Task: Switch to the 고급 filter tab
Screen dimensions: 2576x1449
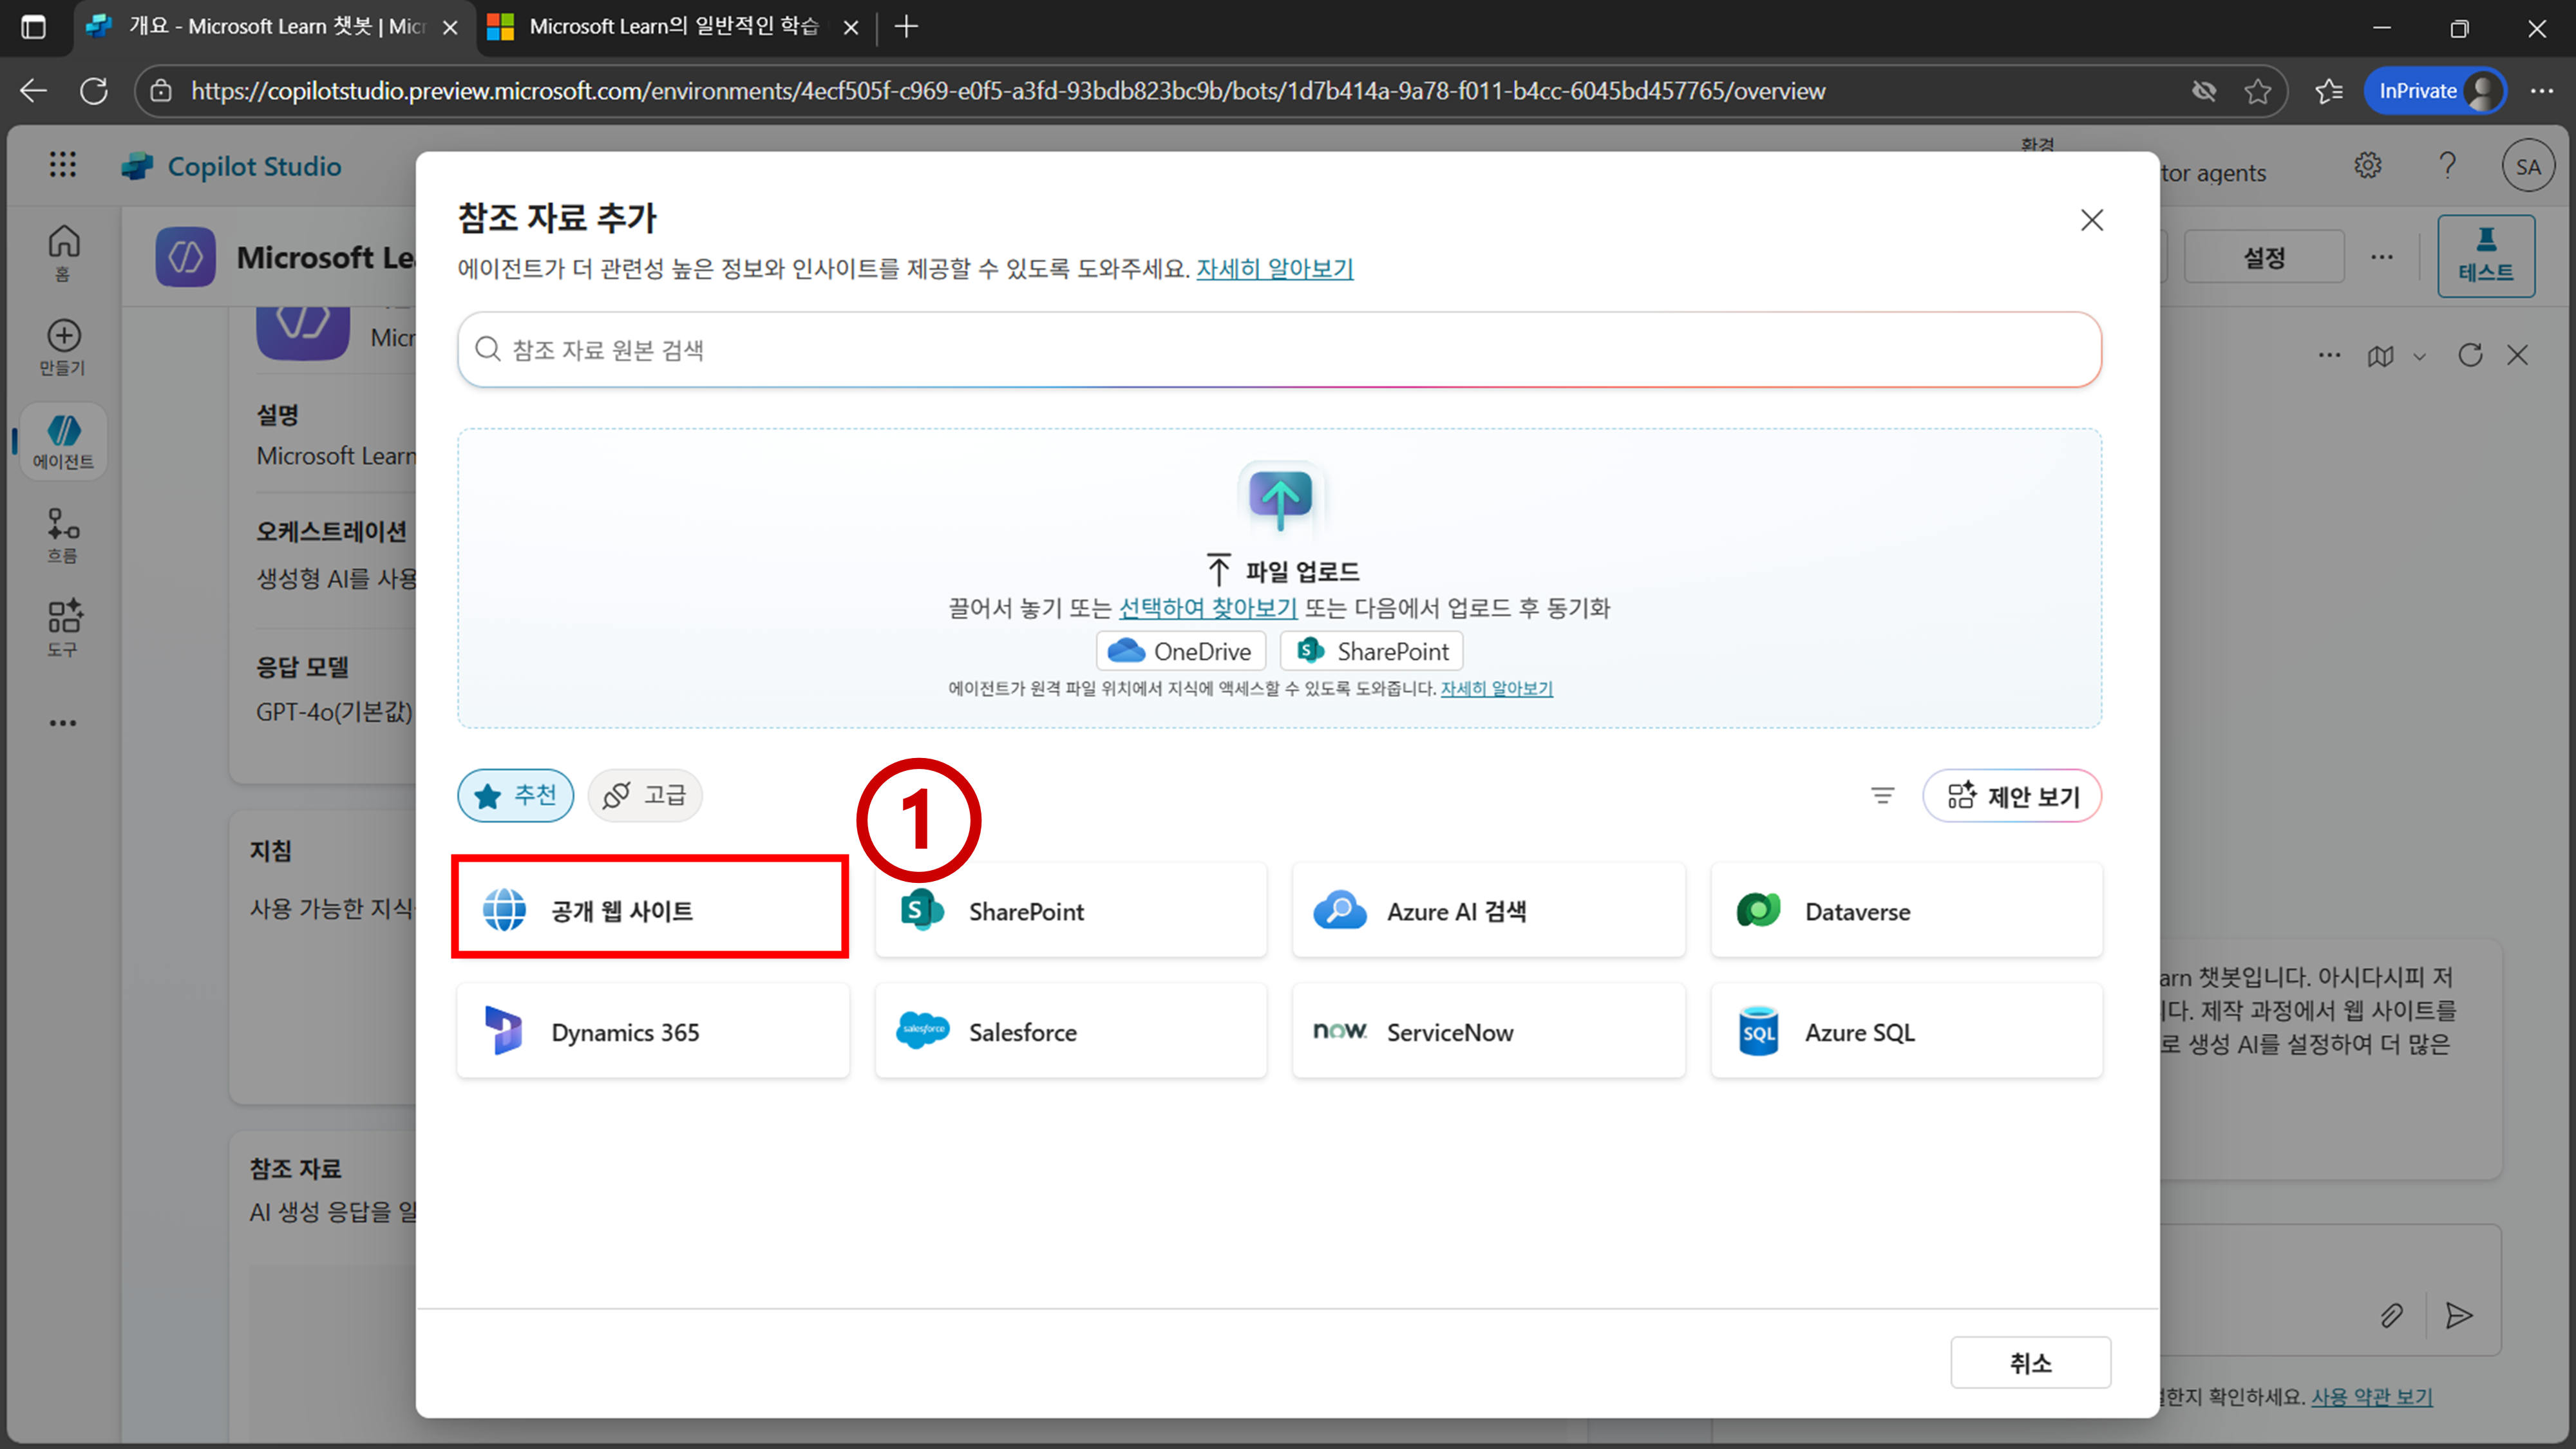Action: 645,795
